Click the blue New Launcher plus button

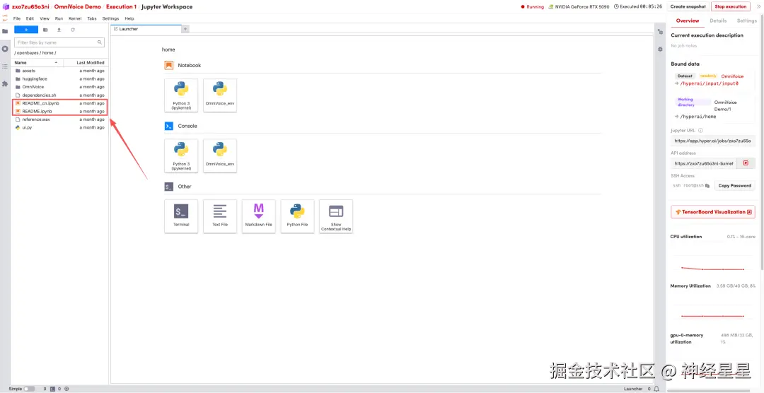(26, 30)
